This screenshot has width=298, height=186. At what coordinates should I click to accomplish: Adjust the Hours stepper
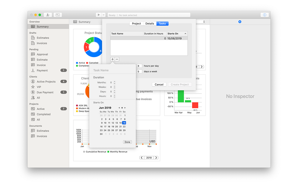[115, 96]
